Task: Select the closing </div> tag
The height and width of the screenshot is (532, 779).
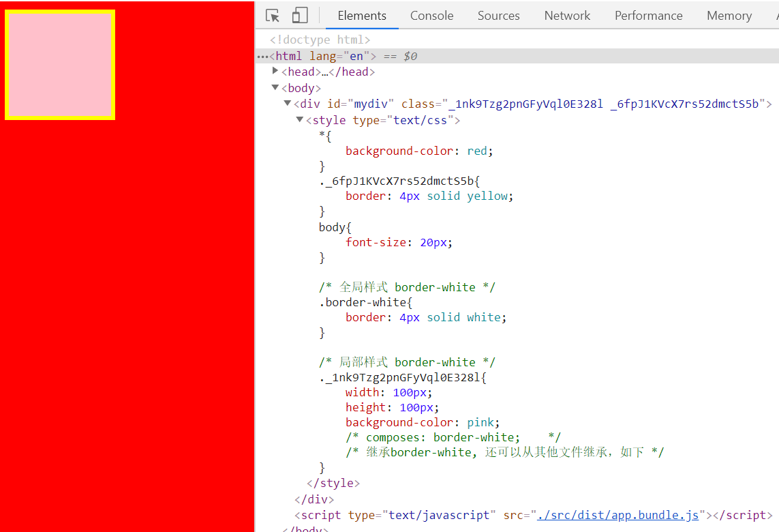Action: 314,499
